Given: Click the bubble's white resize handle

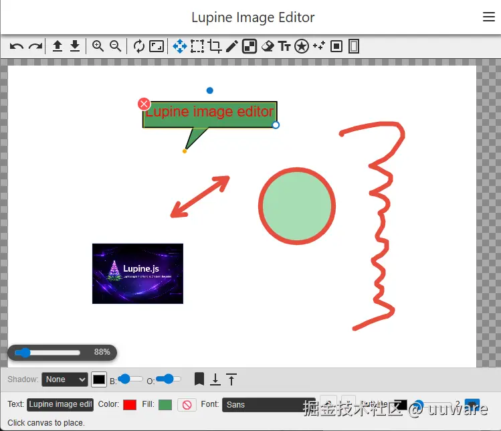Looking at the screenshot, I should click(x=276, y=125).
